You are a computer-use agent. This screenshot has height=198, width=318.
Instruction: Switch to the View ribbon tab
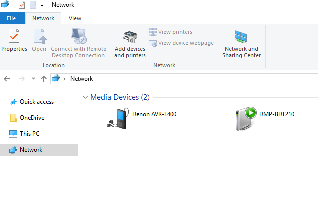coord(75,18)
